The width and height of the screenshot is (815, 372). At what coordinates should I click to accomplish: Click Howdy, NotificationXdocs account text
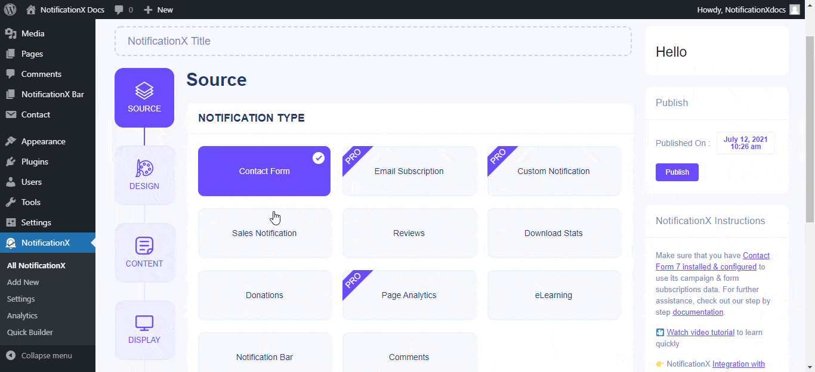coord(740,10)
